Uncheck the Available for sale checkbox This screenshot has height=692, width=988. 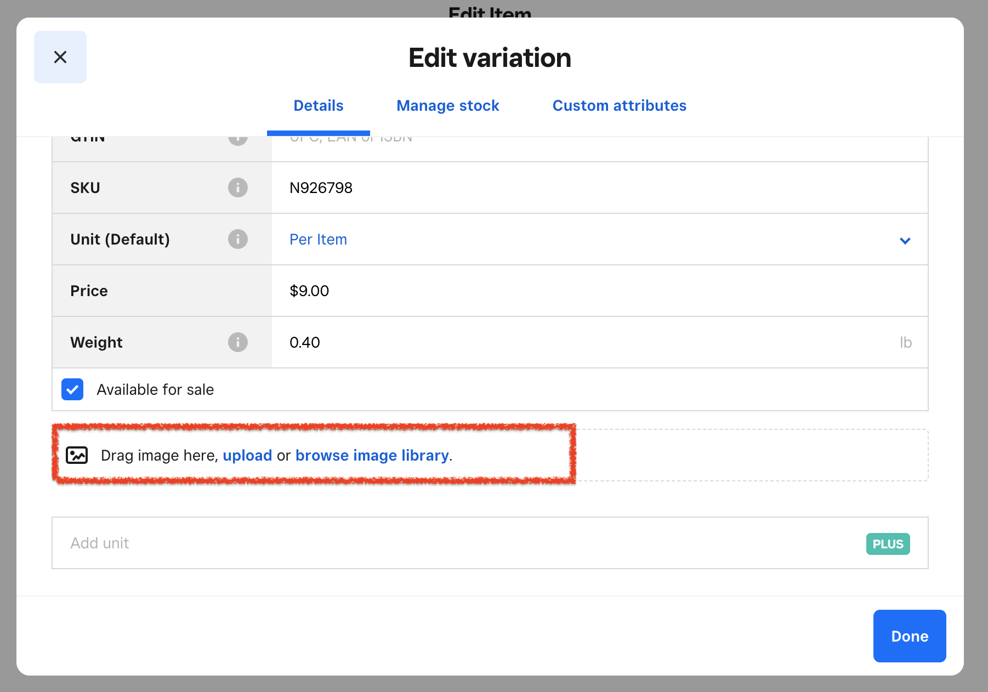[72, 389]
